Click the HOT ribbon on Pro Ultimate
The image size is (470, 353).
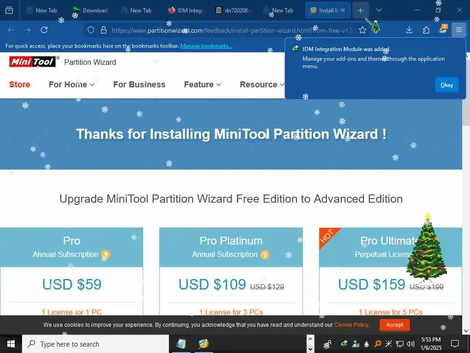(x=328, y=237)
